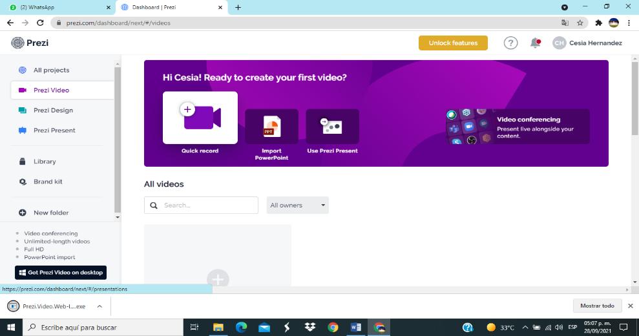Expand the download item options chevron
Image resolution: width=639 pixels, height=336 pixels.
(x=100, y=306)
